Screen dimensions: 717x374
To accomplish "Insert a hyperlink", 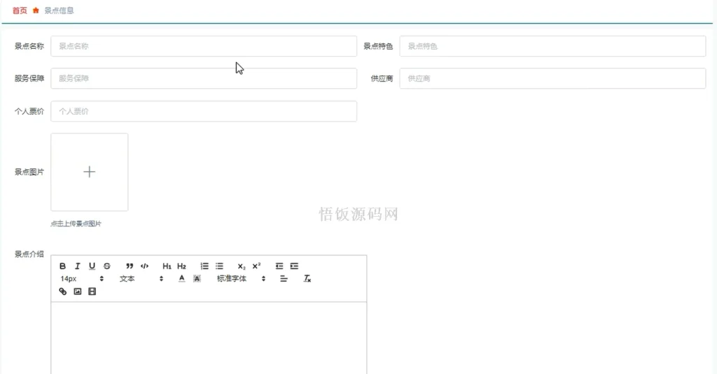I will [62, 292].
